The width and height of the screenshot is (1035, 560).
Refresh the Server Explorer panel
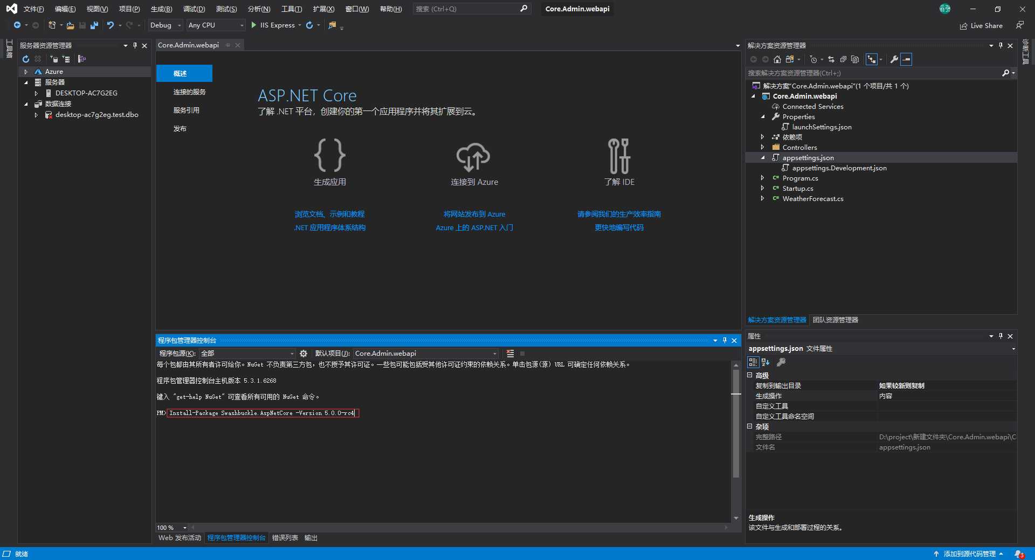coord(25,59)
